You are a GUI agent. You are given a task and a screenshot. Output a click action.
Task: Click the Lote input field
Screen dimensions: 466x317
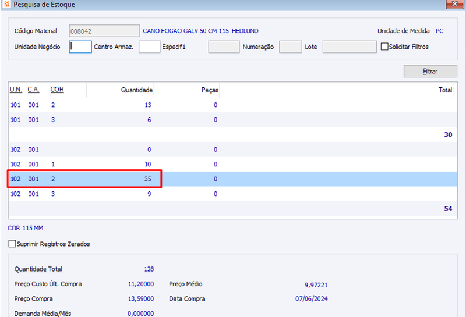point(349,47)
